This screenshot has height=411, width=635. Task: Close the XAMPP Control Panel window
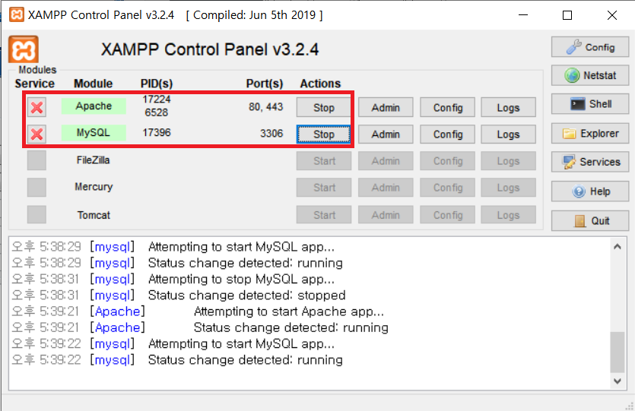612,15
